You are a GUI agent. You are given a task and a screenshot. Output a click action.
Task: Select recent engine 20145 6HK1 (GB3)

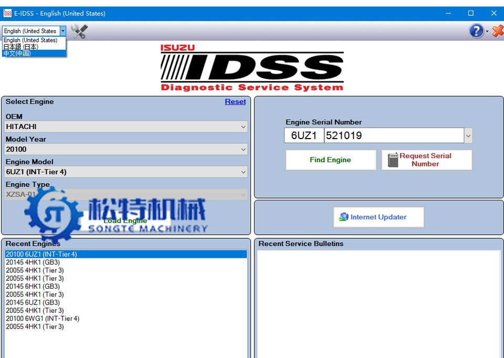126,286
